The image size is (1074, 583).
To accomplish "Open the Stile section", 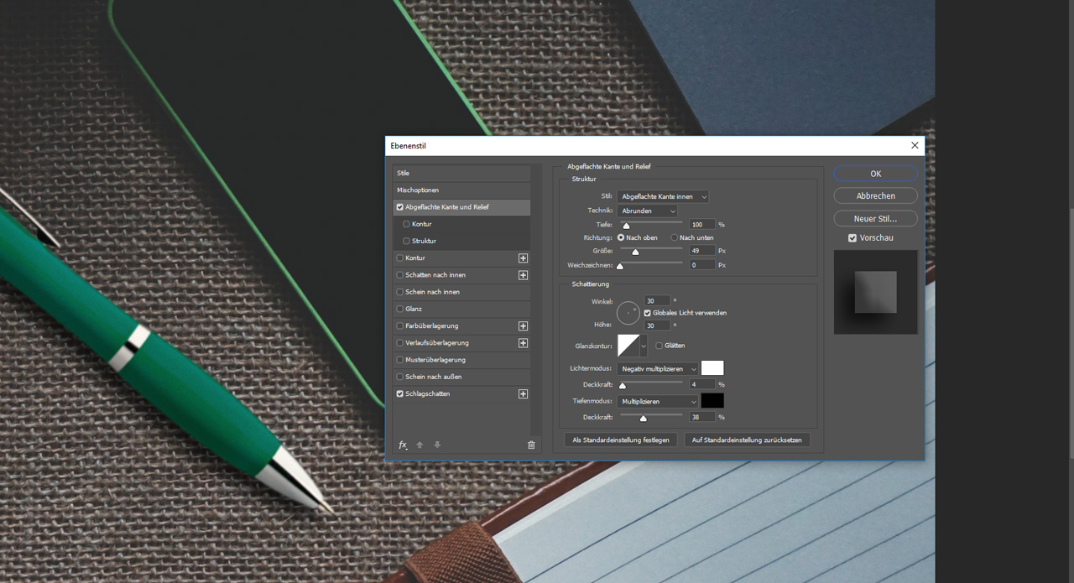I will [x=462, y=173].
